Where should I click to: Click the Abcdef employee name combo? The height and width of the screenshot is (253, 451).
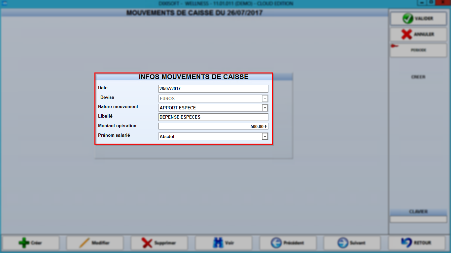[213, 136]
